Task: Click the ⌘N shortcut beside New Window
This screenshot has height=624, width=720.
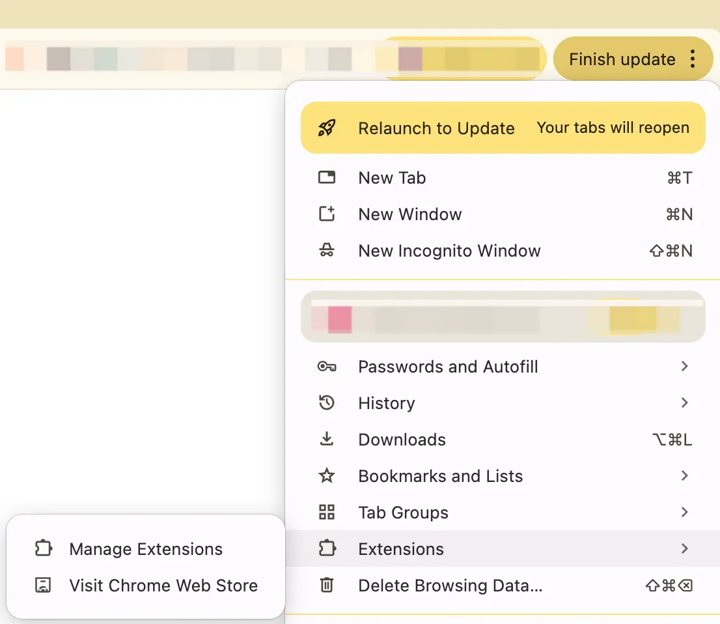Action: pos(679,214)
